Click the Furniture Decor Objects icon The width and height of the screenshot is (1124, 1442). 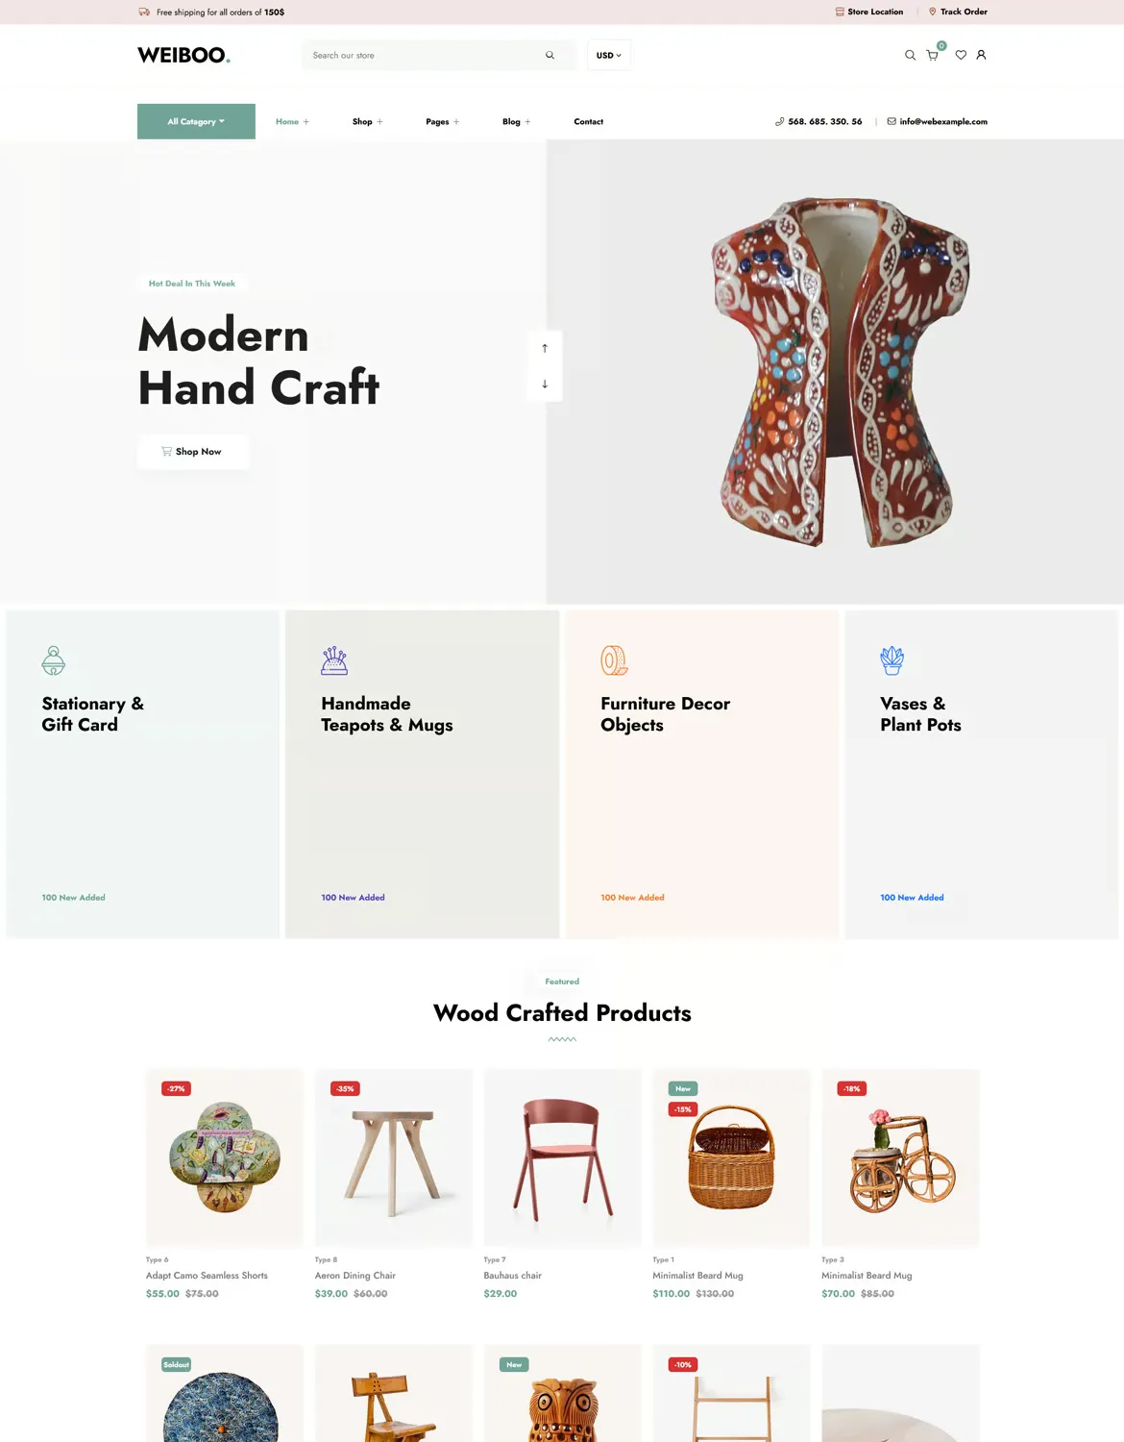click(614, 660)
